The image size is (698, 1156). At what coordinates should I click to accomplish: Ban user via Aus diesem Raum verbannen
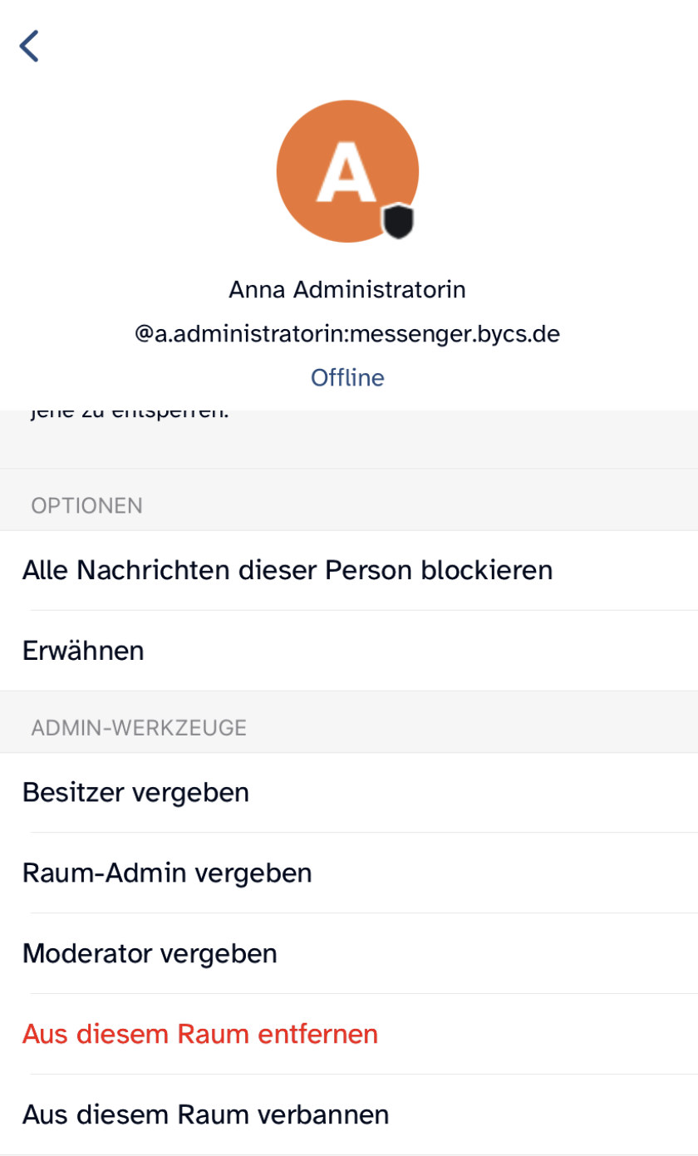pos(206,1114)
